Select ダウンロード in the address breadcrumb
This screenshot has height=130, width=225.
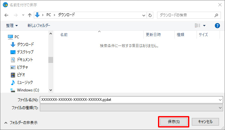[66, 15]
